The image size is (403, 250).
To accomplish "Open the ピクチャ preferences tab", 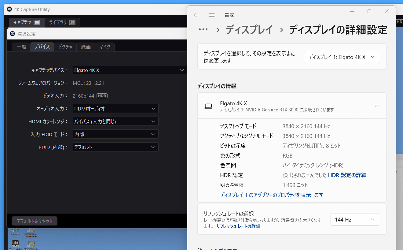I will [x=65, y=47].
